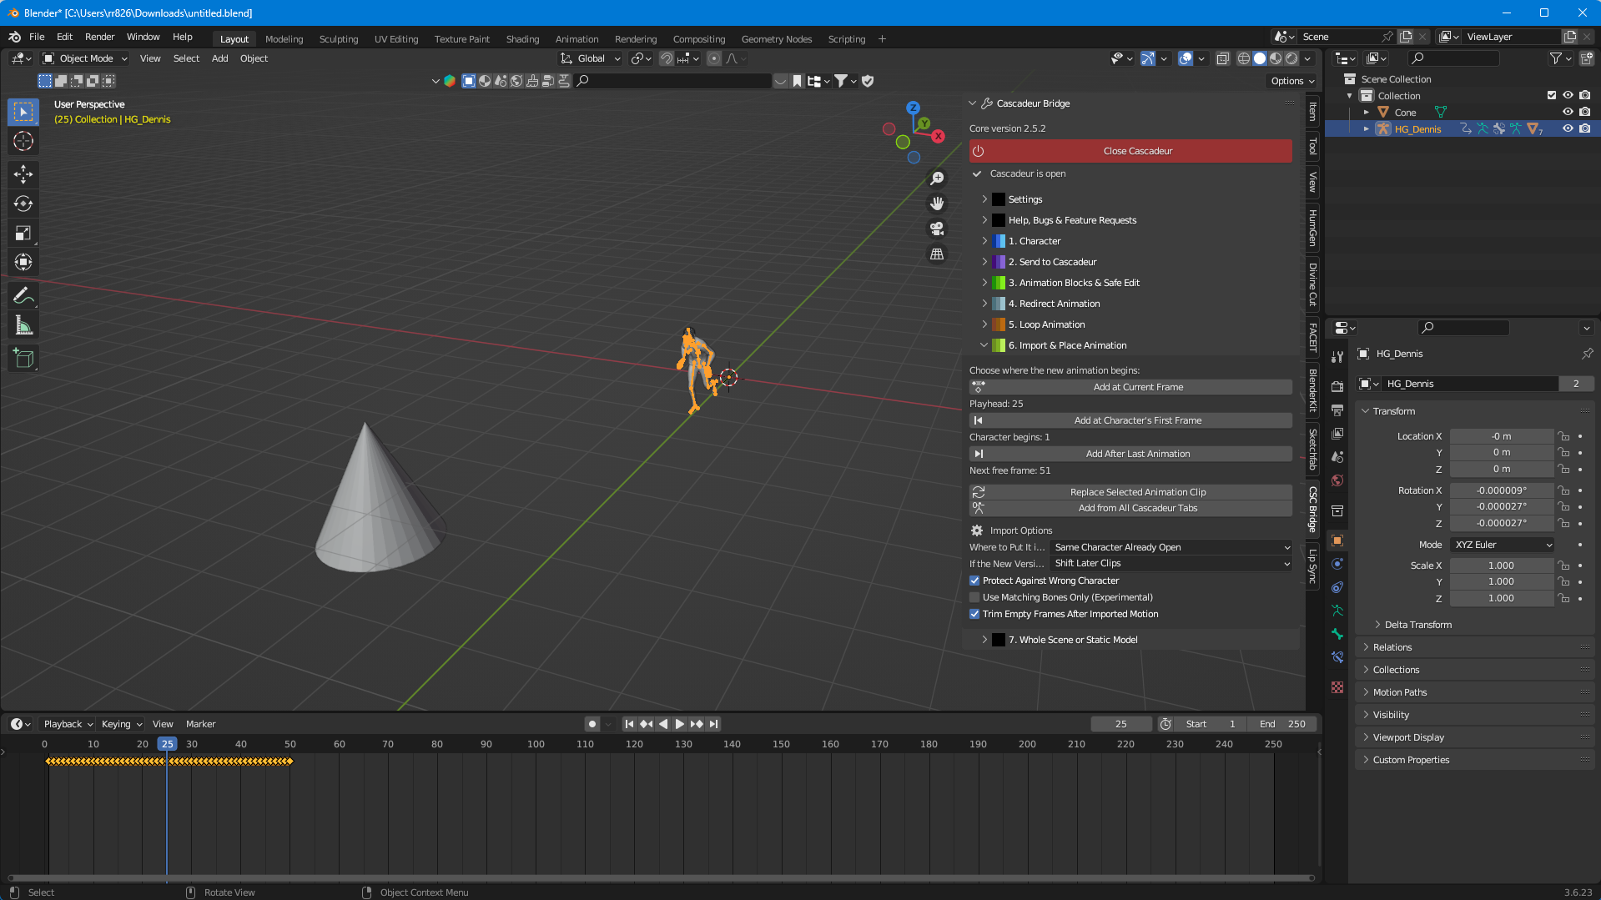Open the Global transform orientation dropdown
1601x900 pixels.
(x=591, y=58)
